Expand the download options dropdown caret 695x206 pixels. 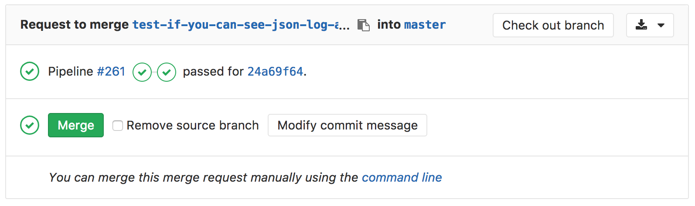pyautogui.click(x=661, y=25)
